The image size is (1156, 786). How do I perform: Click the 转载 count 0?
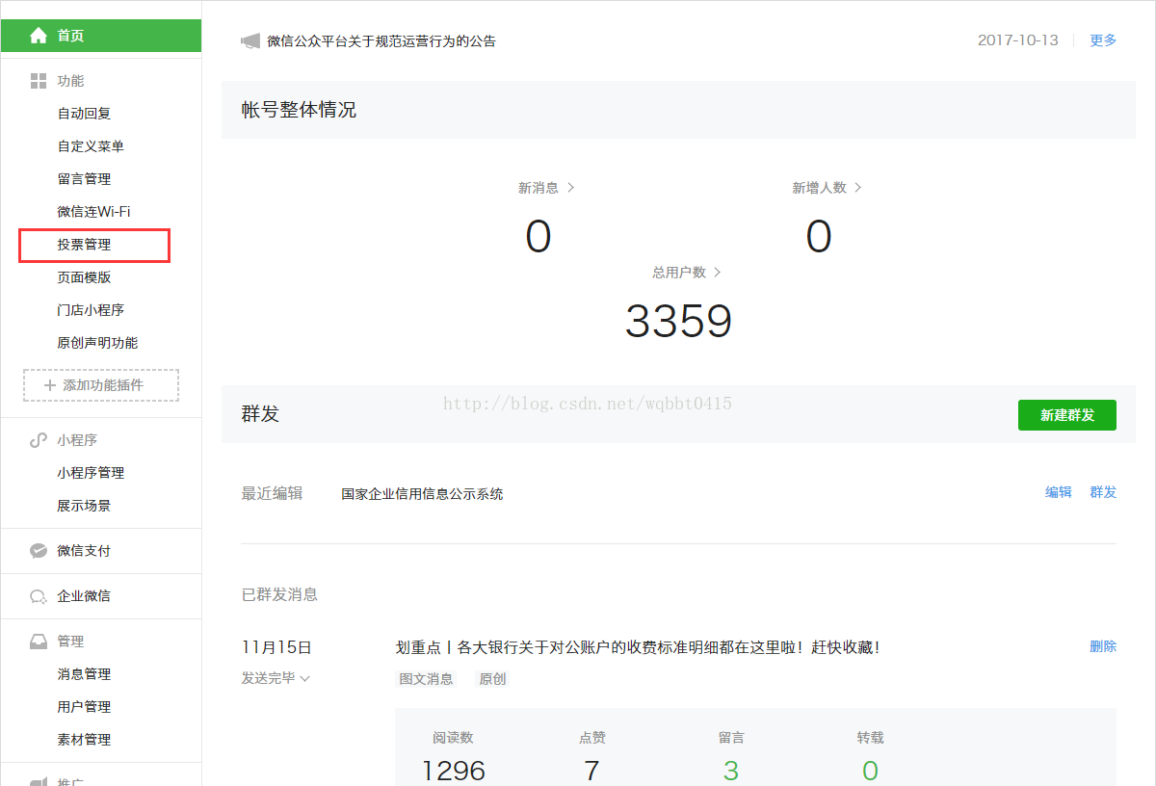(x=870, y=771)
